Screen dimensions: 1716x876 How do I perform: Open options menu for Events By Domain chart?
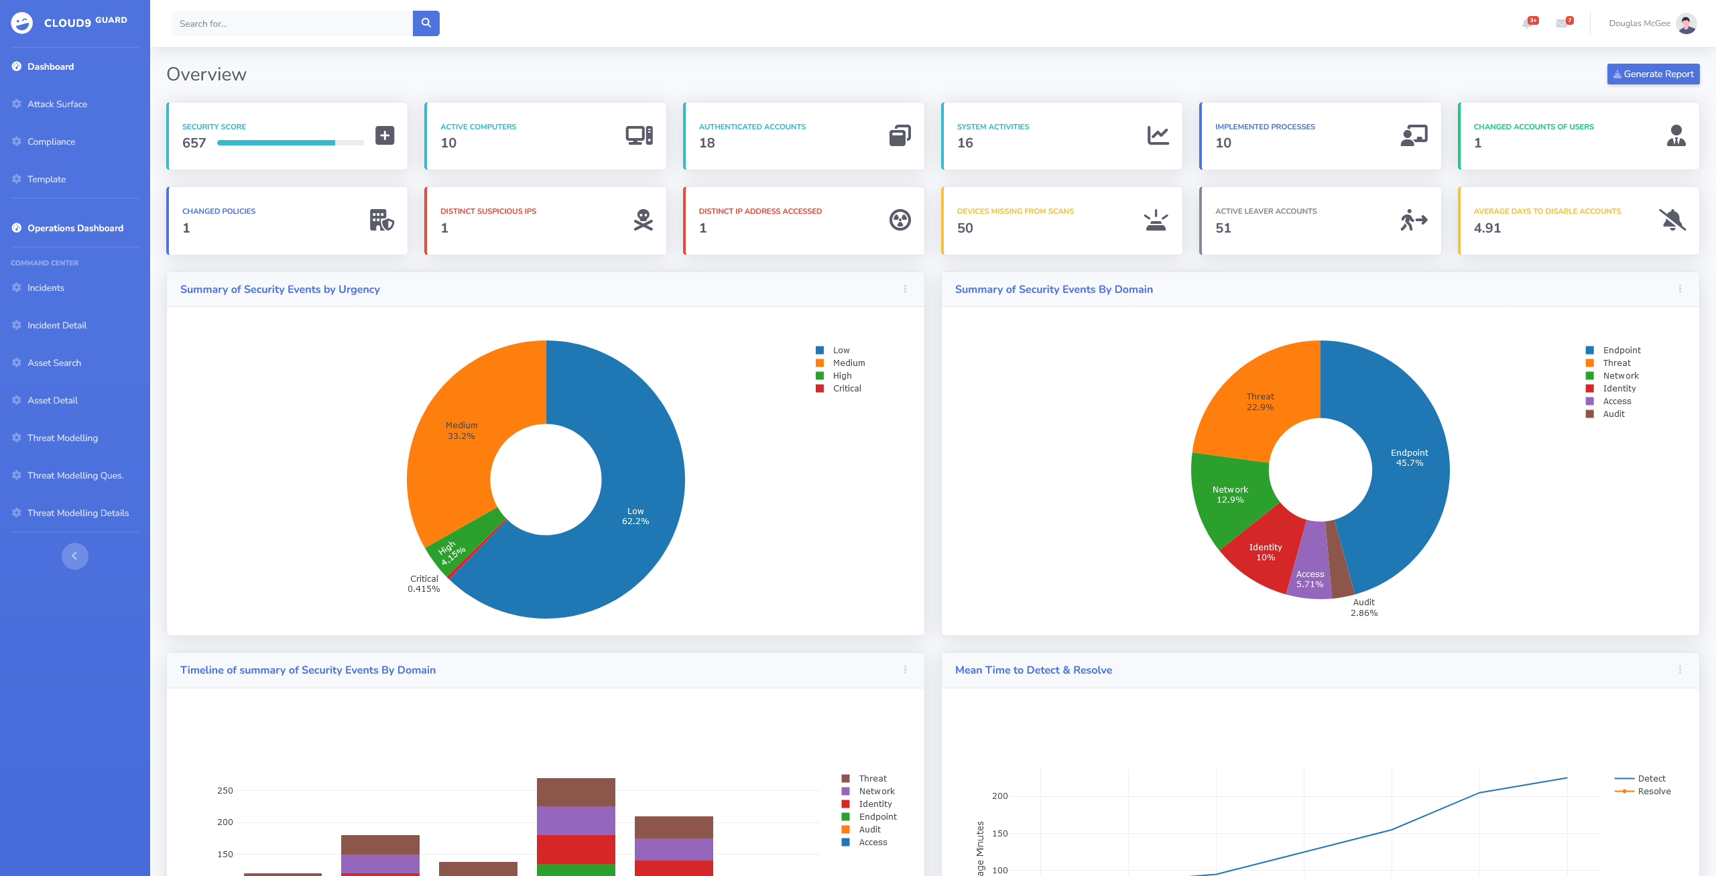pos(1680,289)
